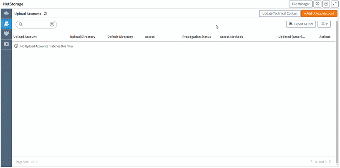Open the column list view dropdown
The width and height of the screenshot is (340, 168).
pyautogui.click(x=324, y=25)
